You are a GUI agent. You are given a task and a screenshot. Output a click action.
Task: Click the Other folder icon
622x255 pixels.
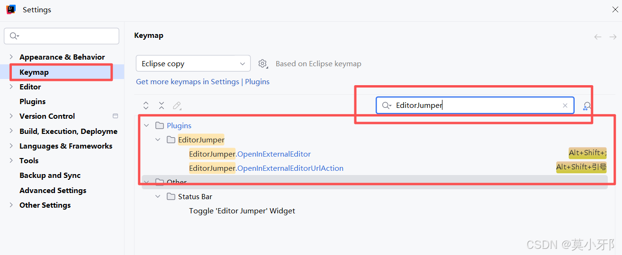[x=160, y=182]
